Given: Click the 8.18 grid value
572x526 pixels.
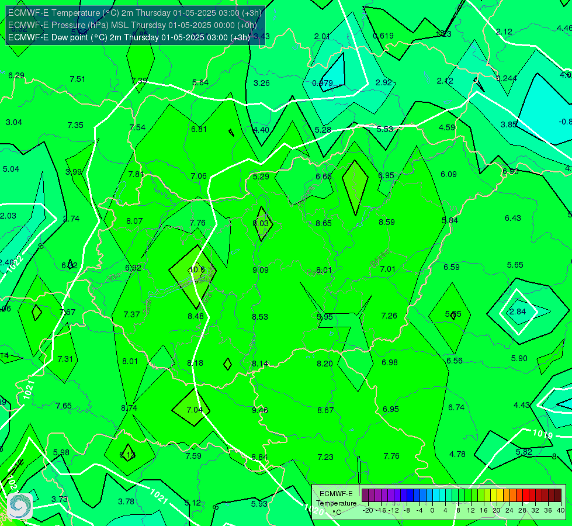Looking at the screenshot, I should [x=195, y=363].
